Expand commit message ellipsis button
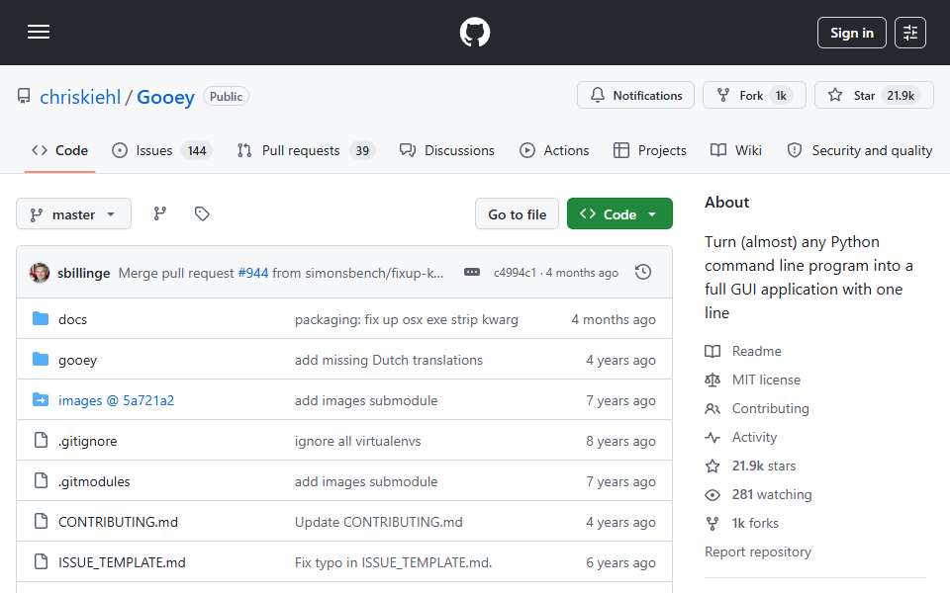 click(472, 273)
